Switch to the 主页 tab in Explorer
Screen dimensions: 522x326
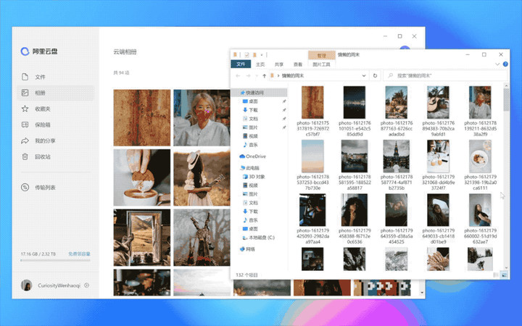click(260, 64)
